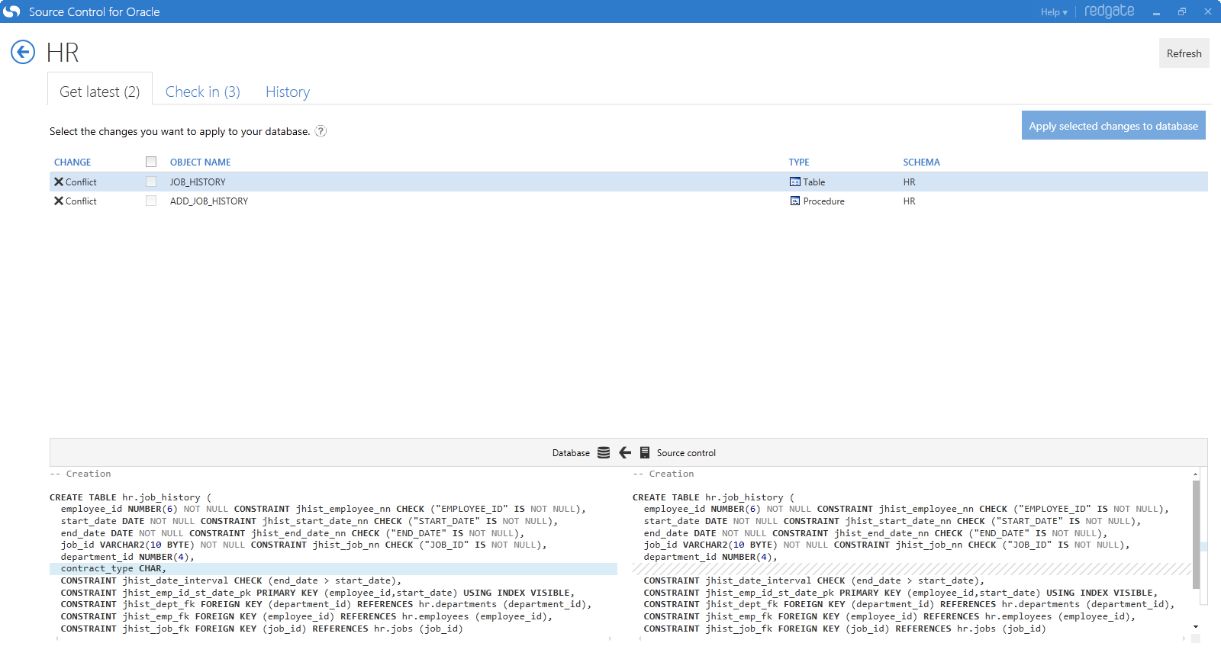Open the Help dropdown menu

click(1054, 12)
